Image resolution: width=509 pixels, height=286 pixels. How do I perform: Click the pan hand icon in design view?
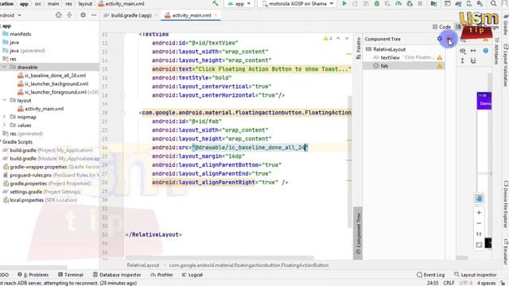point(479,199)
